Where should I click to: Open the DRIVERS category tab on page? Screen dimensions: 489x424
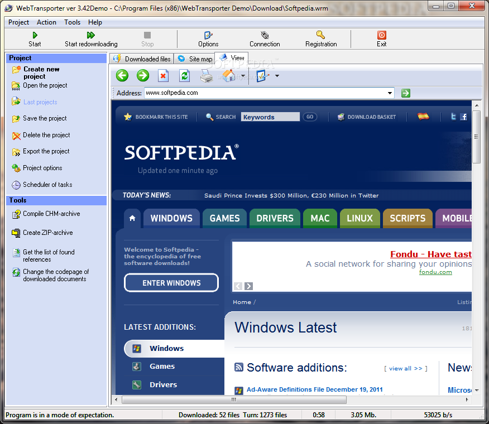(x=275, y=218)
